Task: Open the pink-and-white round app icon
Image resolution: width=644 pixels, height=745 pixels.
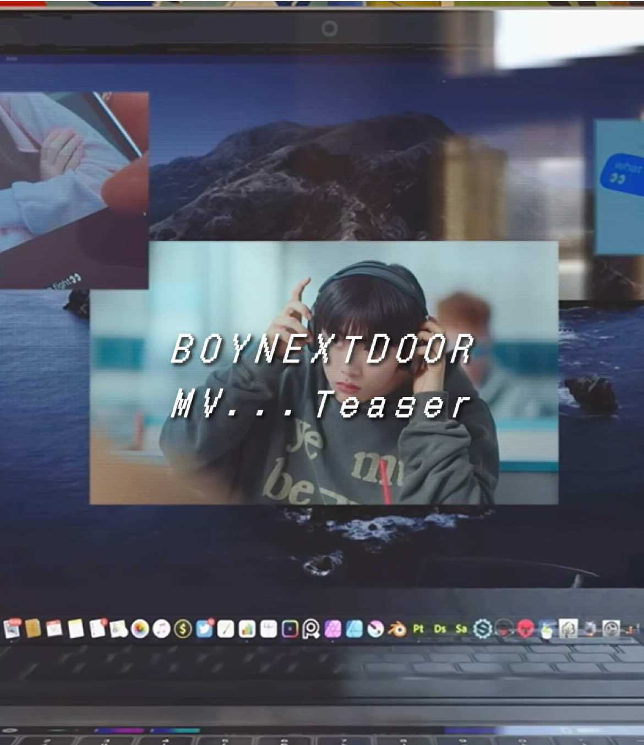Action: 375,629
